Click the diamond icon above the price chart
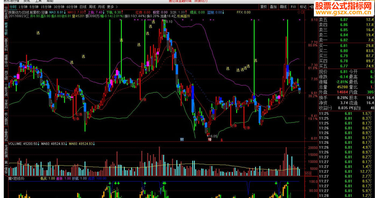 [x=299, y=12]
